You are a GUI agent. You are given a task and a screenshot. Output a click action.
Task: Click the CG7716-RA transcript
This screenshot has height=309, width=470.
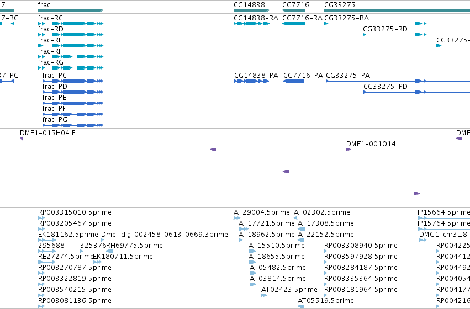click(x=293, y=24)
